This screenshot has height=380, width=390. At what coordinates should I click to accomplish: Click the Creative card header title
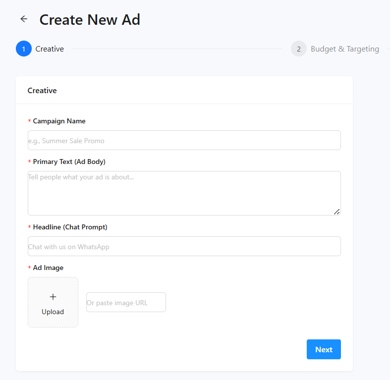pyautogui.click(x=42, y=91)
